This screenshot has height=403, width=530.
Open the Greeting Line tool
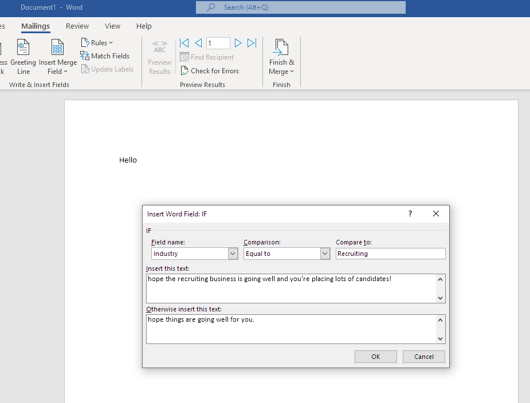point(23,56)
